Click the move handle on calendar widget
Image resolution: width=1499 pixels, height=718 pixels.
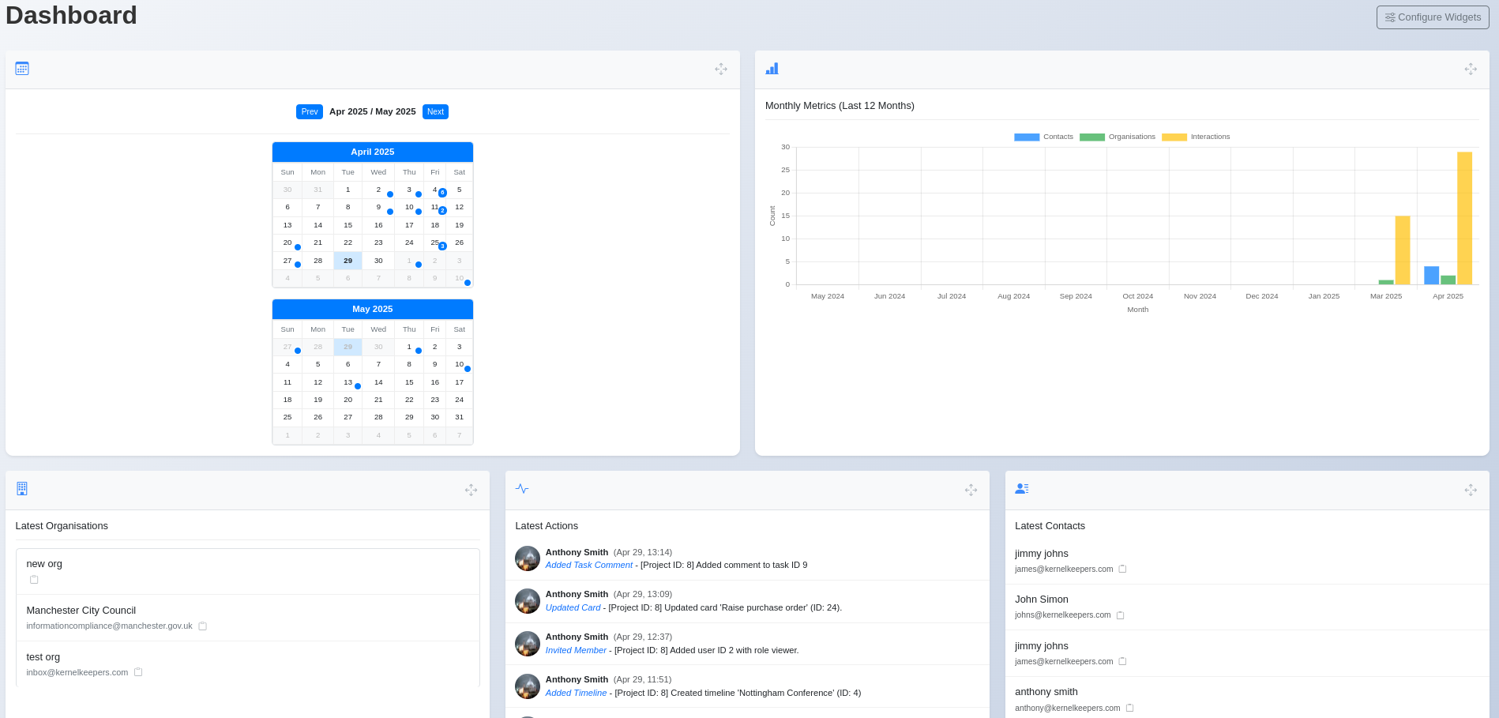721,70
